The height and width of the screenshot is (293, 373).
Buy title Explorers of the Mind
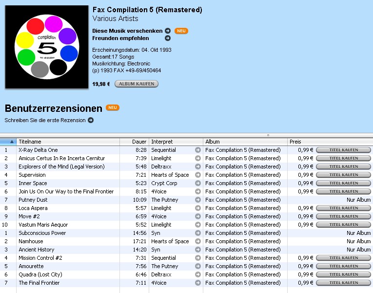point(344,167)
